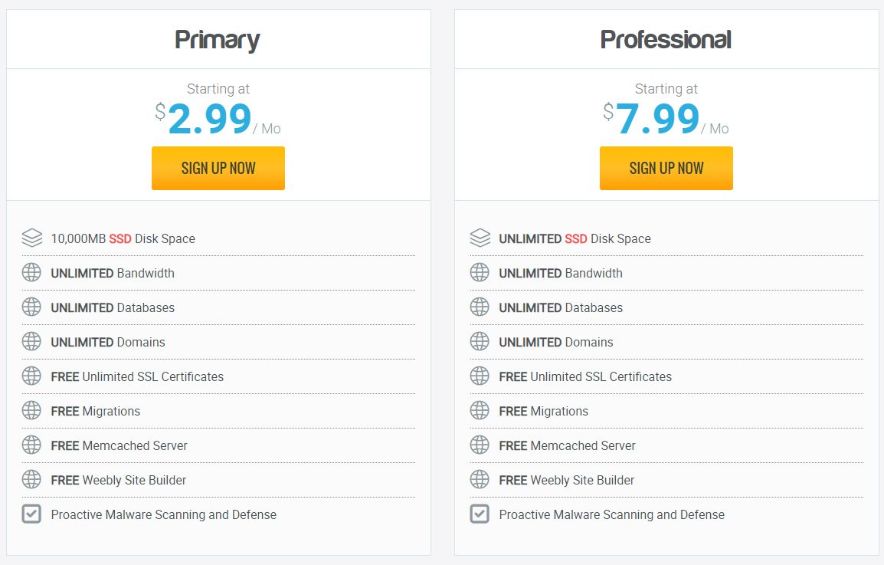Click the layers icon beside Primary 10,000MB SSD
The width and height of the screenshot is (884, 565).
tap(31, 238)
